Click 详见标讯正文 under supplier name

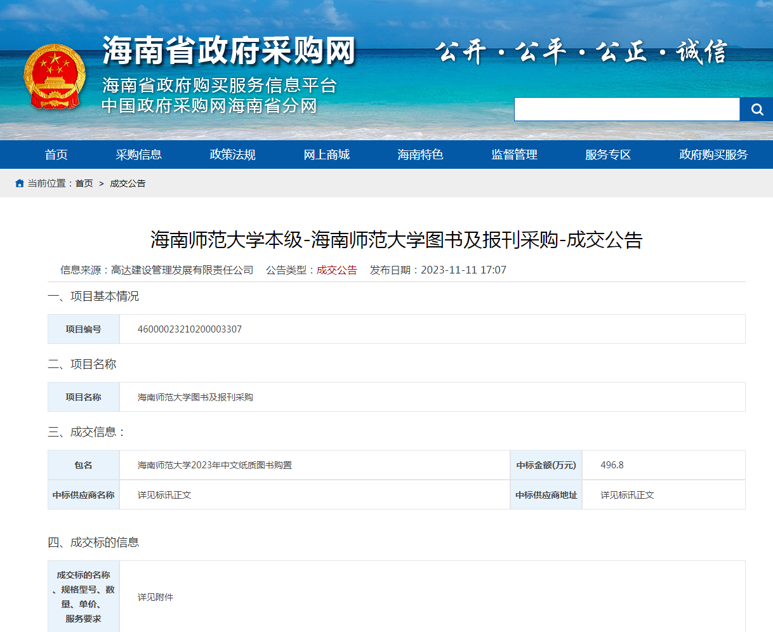[x=164, y=495]
